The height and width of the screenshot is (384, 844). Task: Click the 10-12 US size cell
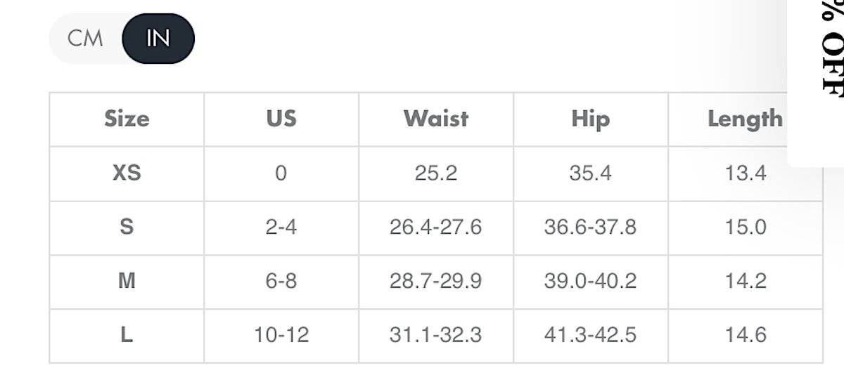(x=281, y=336)
